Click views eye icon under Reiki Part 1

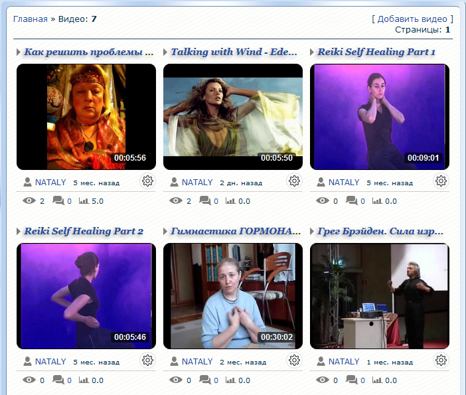[323, 200]
